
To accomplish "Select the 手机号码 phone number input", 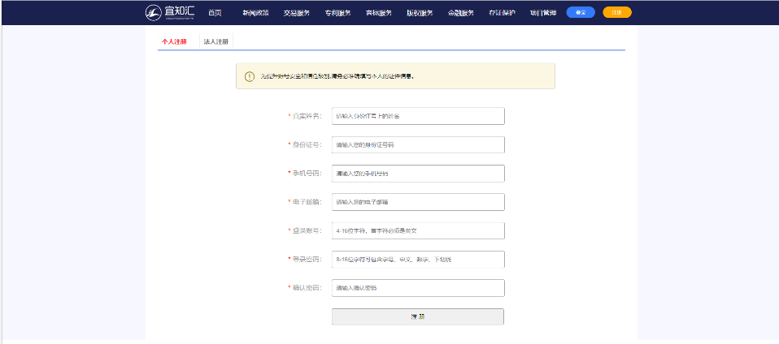I will pos(418,174).
